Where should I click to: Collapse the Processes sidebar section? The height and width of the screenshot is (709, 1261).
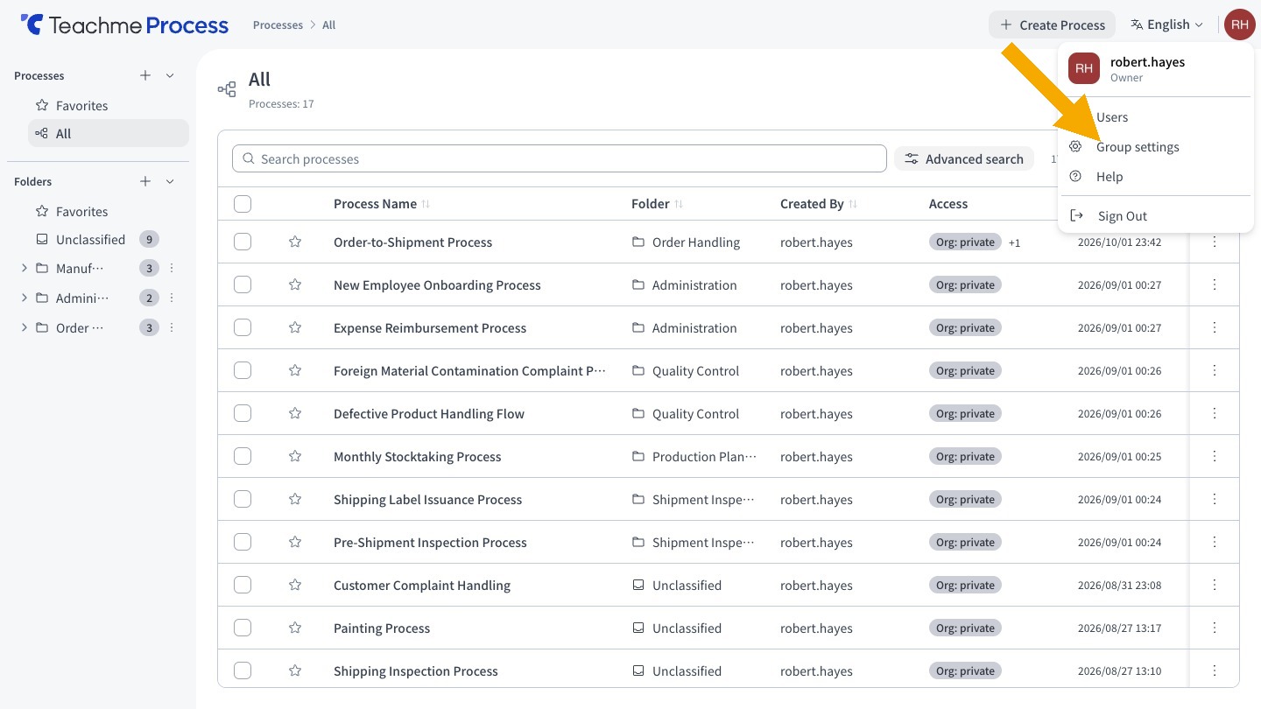170,75
